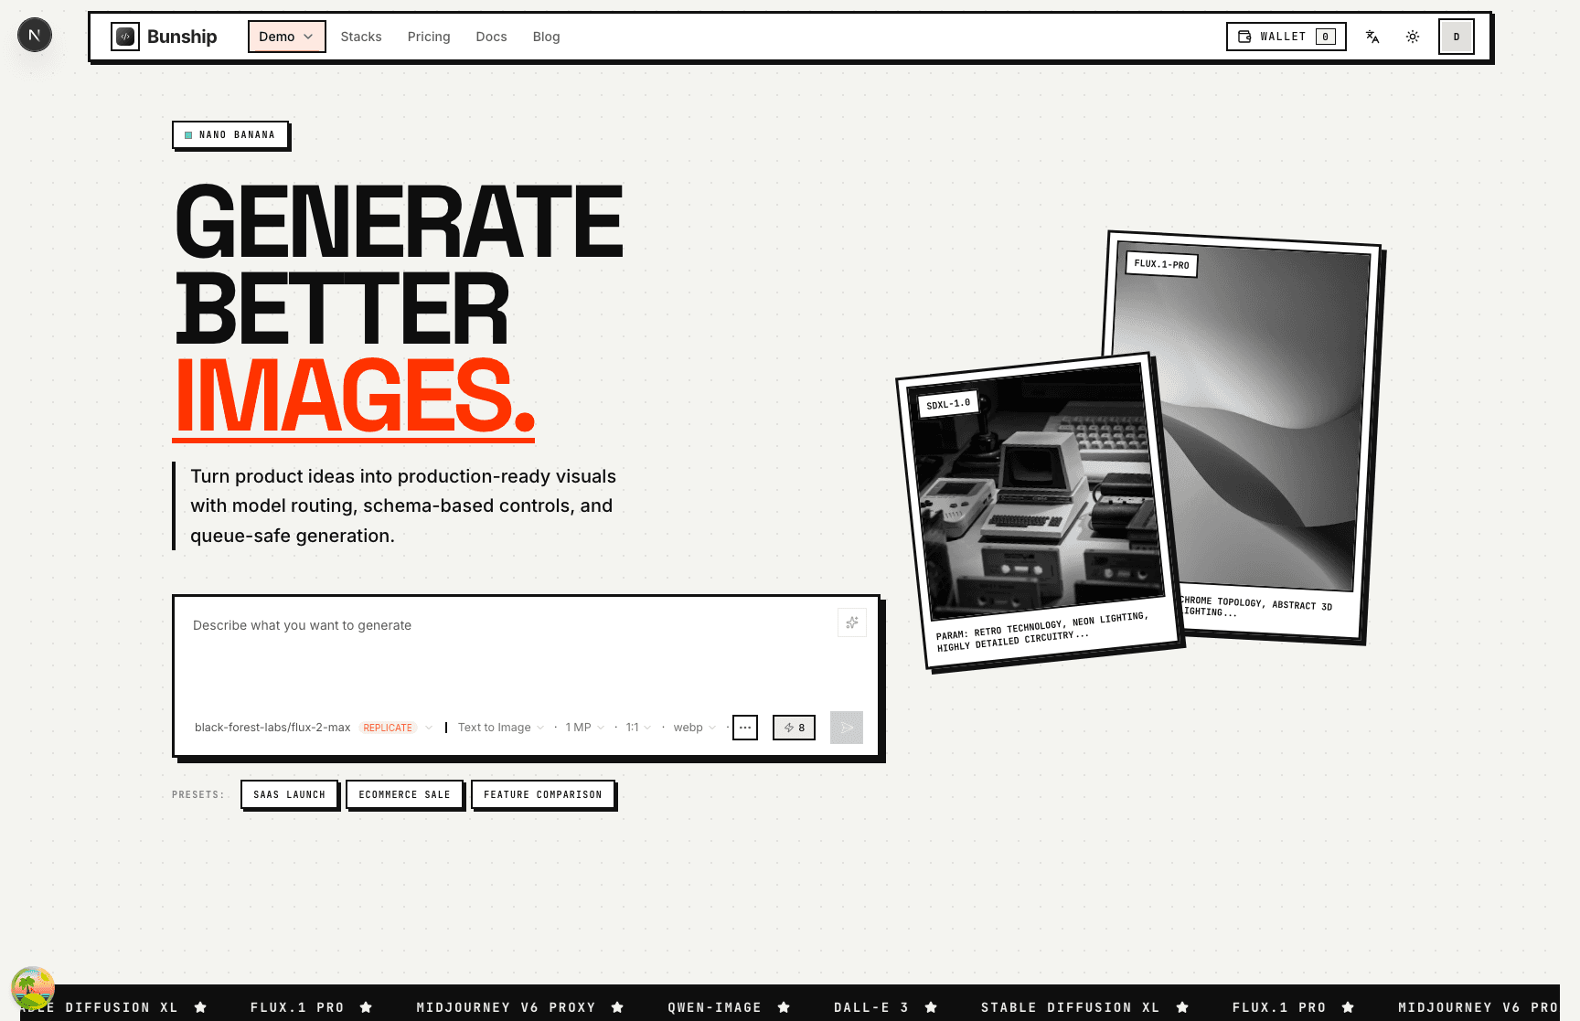The image size is (1580, 1021).
Task: Click the translate language icon
Action: click(x=1372, y=37)
